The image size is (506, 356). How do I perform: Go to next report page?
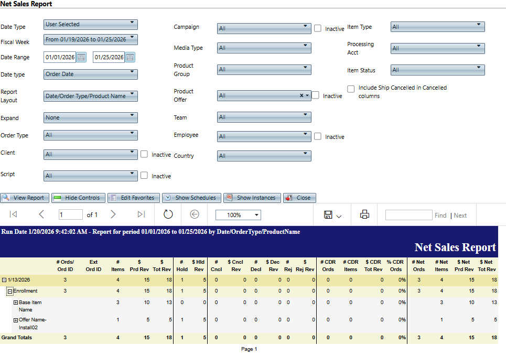[113, 214]
